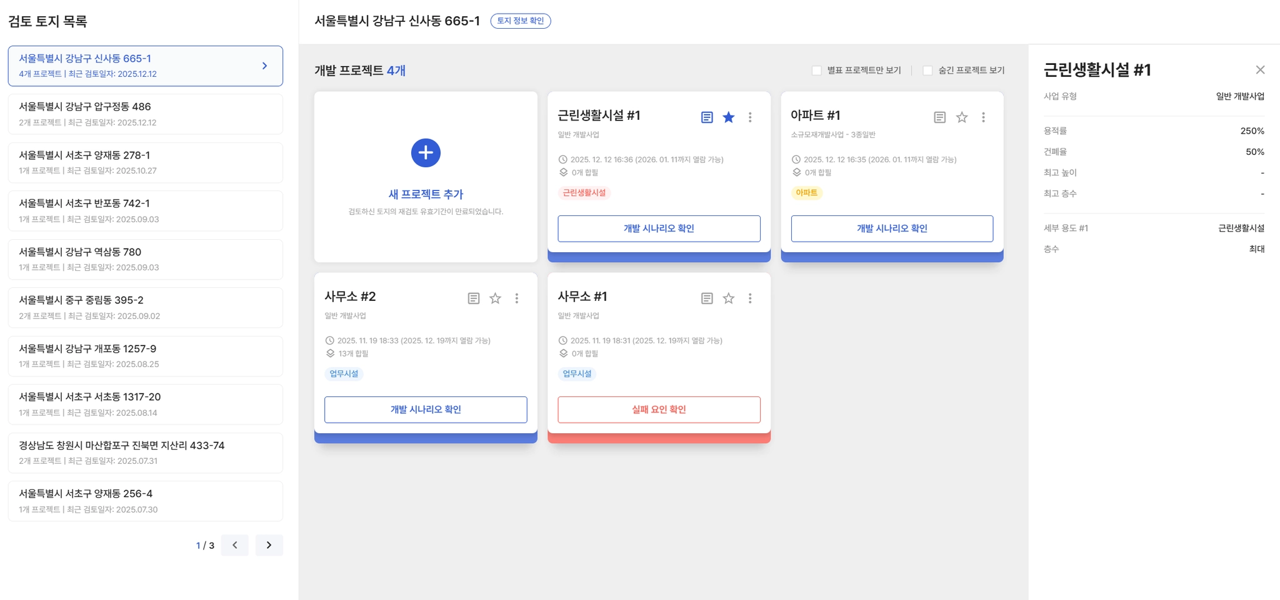Screen dimensions: 1280x600
Task: Click the 검토 토지 목록 heading
Action: (x=47, y=21)
